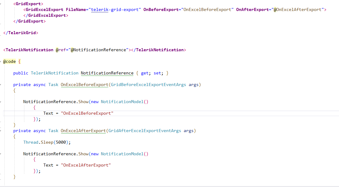Collapse the OnExcelAfterExport method fold marker
This screenshot has height=187, width=339.
[1, 131]
